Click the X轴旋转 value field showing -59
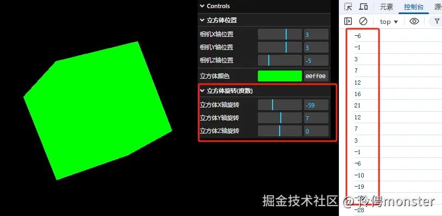The width and height of the screenshot is (442, 216). [316, 105]
